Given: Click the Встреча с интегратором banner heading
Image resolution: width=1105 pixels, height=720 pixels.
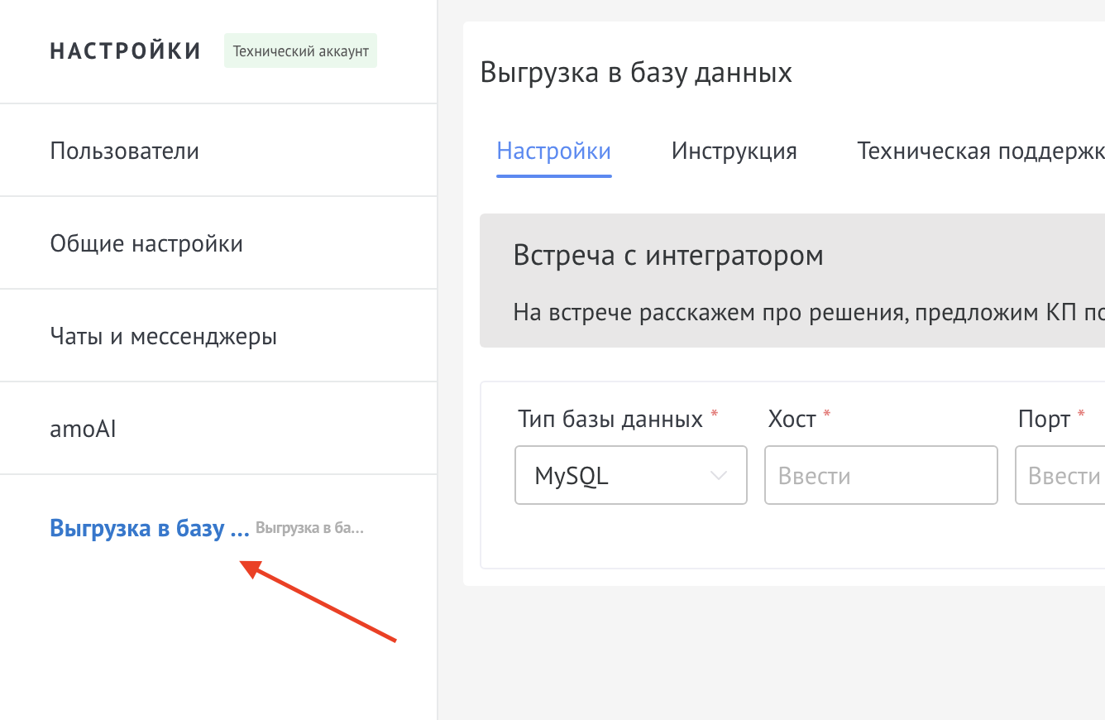Looking at the screenshot, I should tap(668, 256).
